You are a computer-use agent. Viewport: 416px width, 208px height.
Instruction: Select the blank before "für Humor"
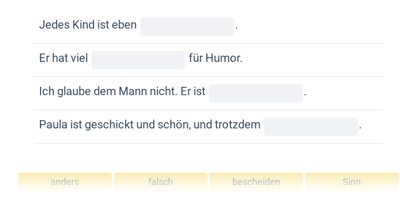click(138, 60)
